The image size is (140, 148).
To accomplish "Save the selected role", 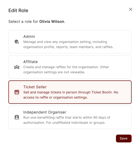I will click(124, 138).
